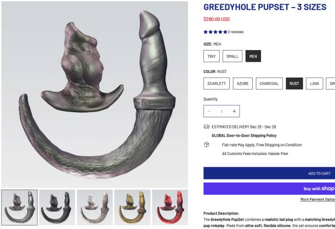
Task: Pick the RUST color option
Action: click(x=294, y=84)
